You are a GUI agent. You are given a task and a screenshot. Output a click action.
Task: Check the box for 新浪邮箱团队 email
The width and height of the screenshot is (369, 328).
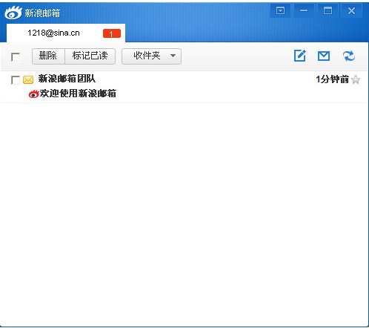pos(16,80)
